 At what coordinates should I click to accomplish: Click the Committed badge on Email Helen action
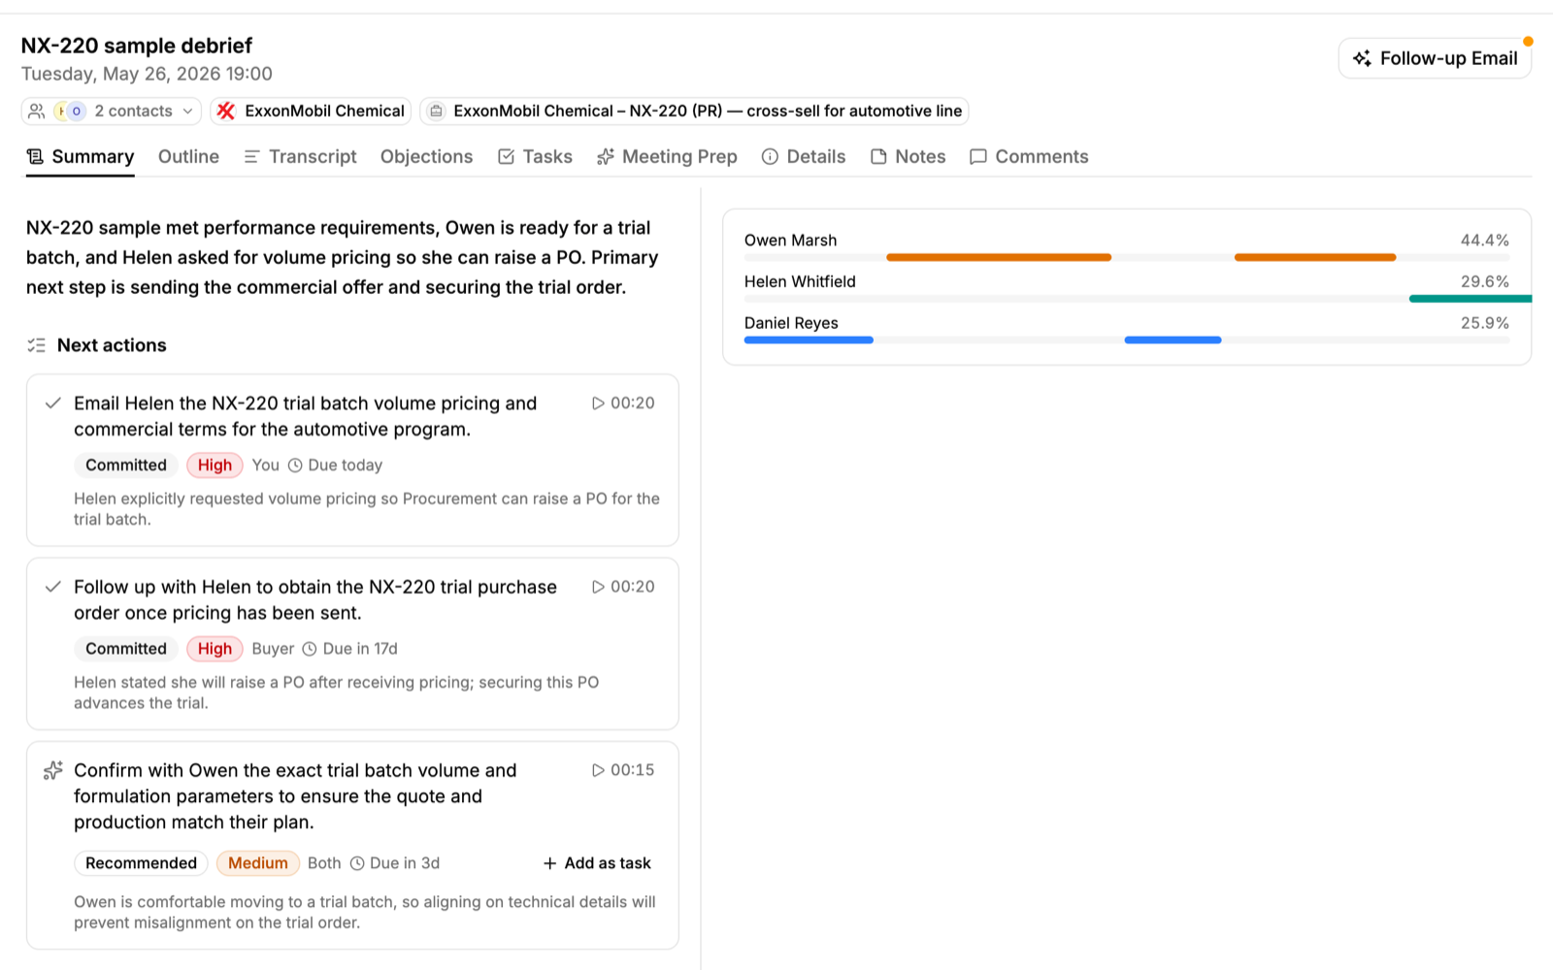pos(126,465)
